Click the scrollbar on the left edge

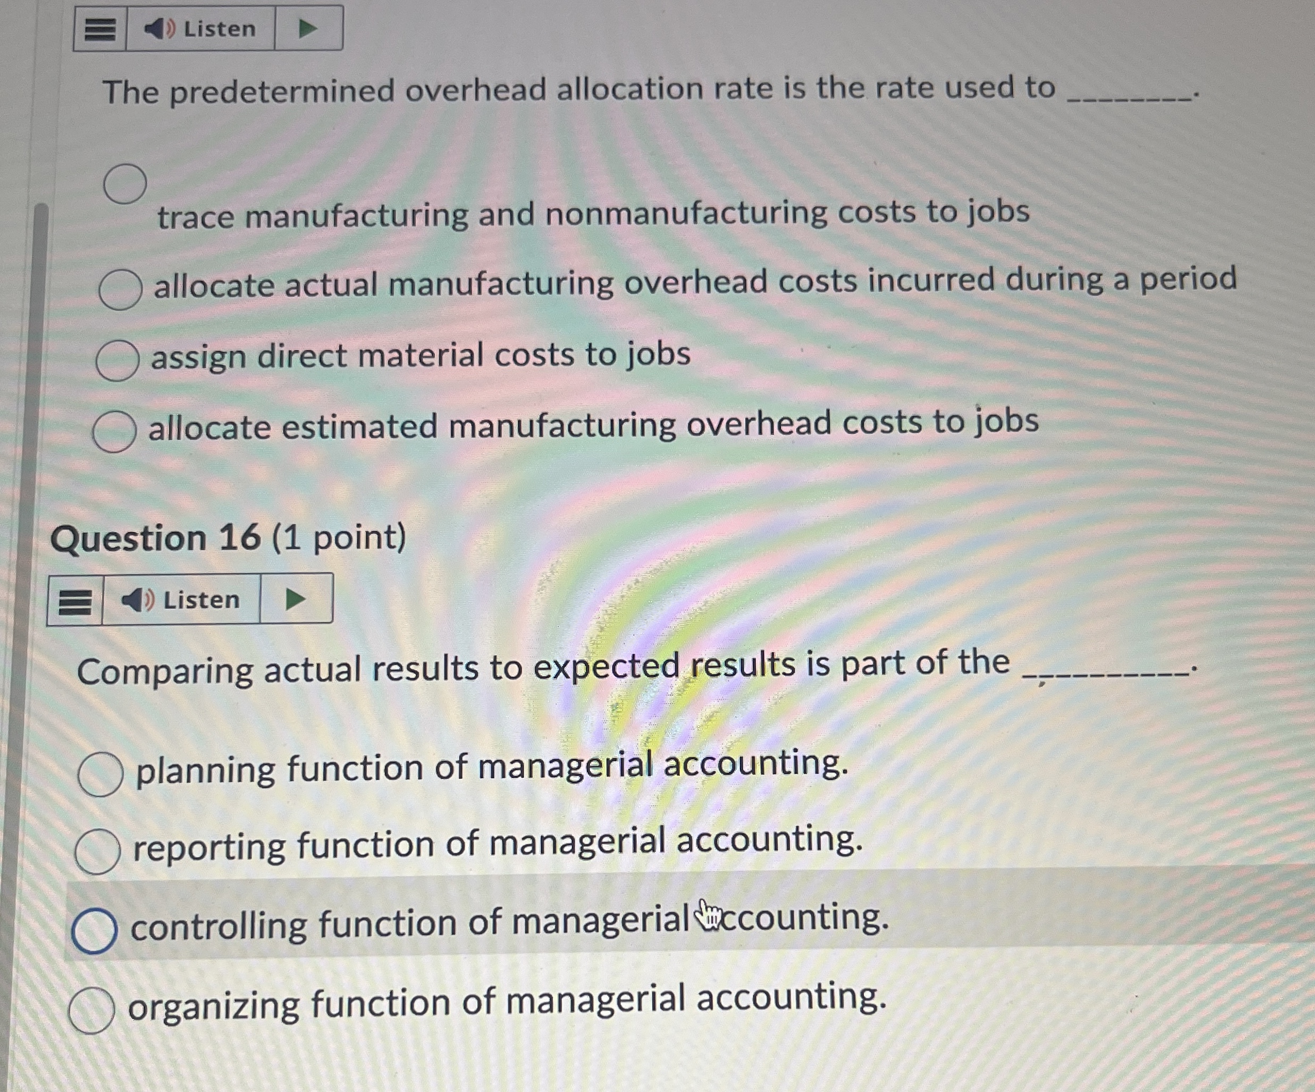38,501
